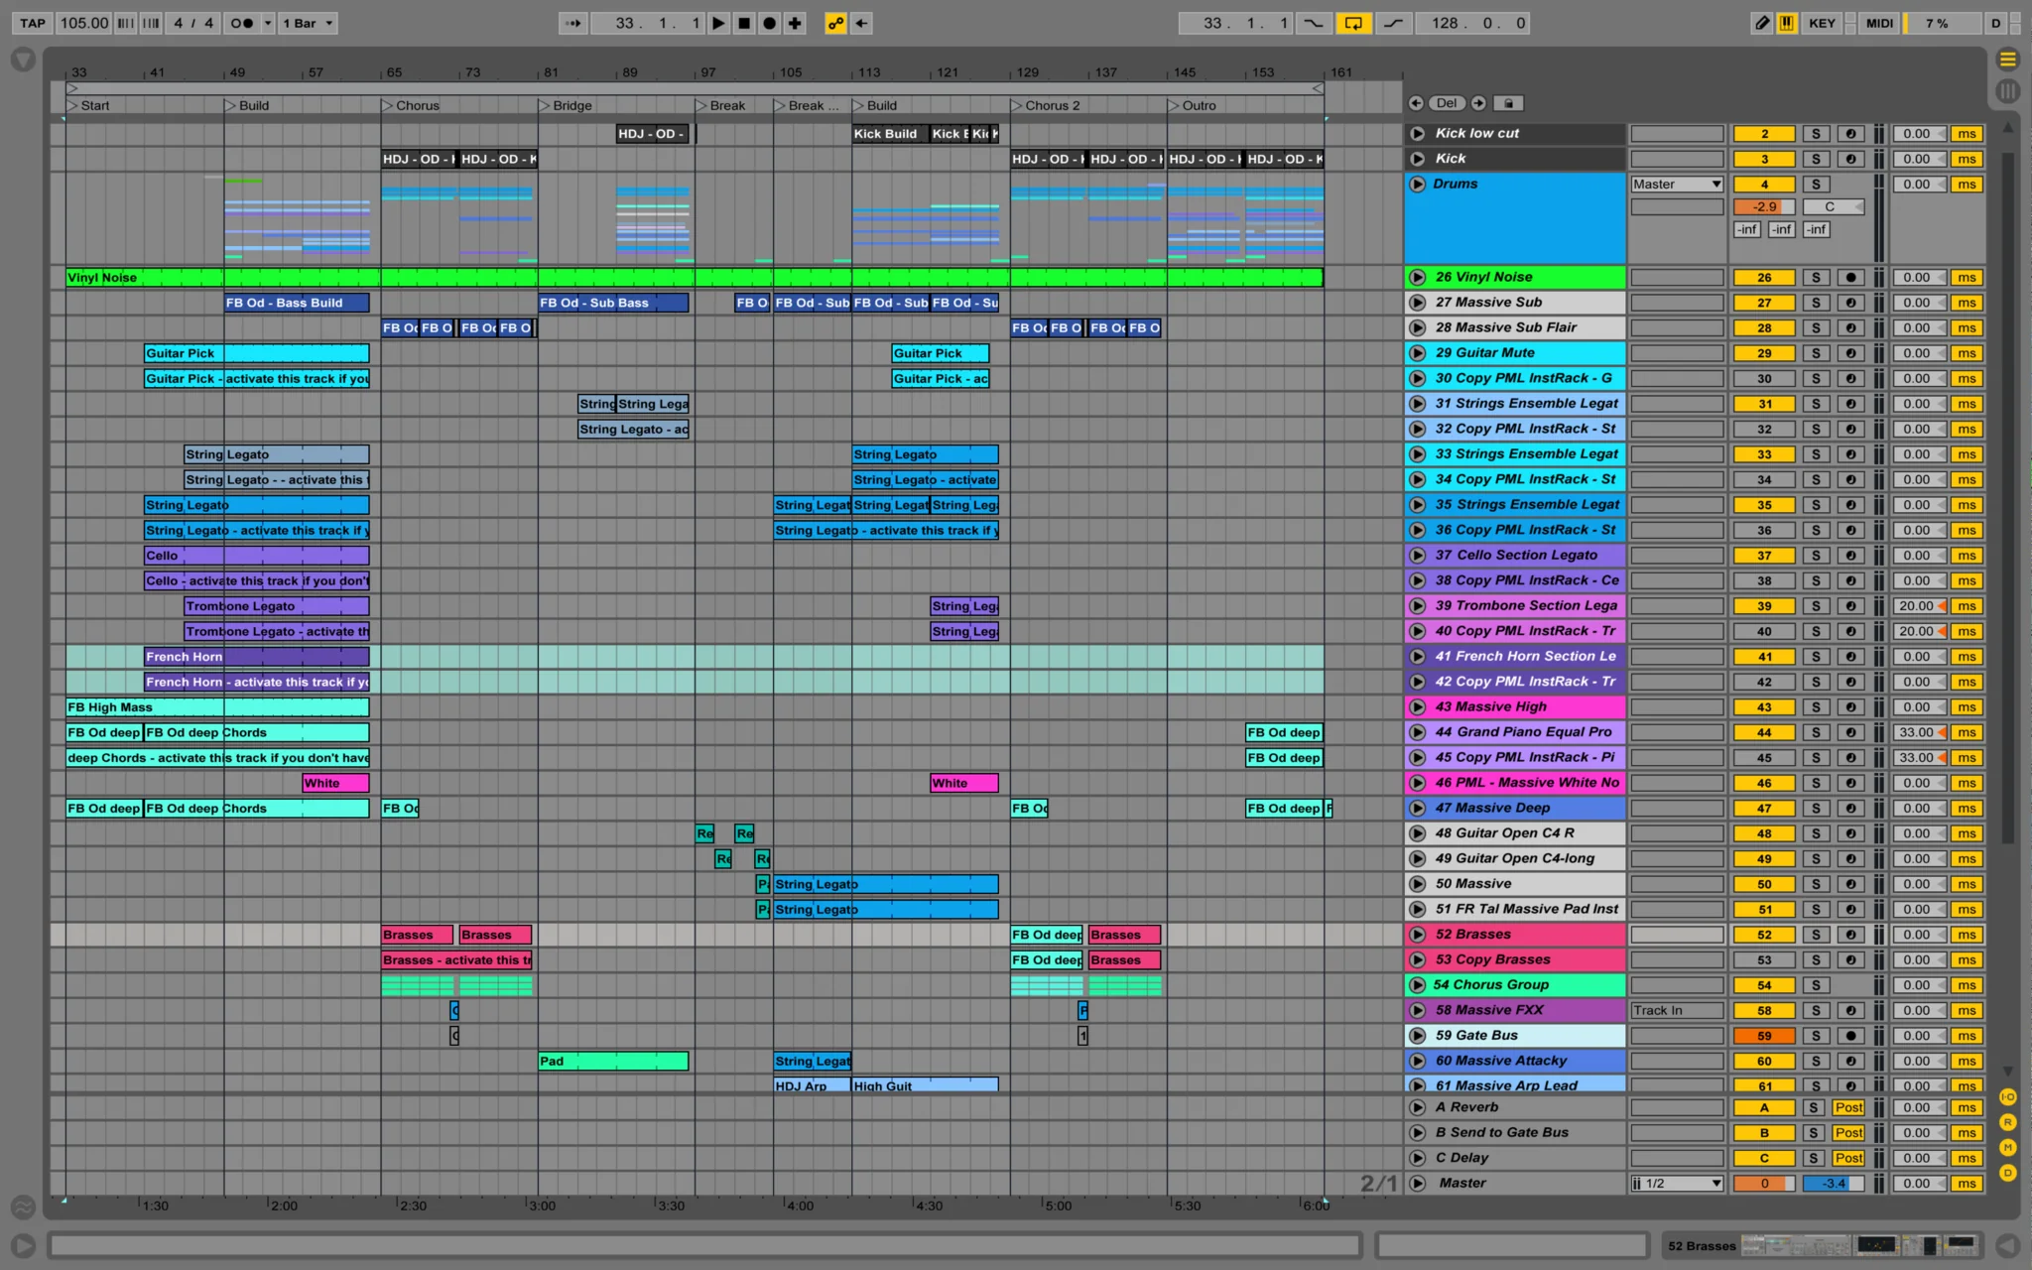The image size is (2032, 1270).
Task: Click the Next Locator arrow
Action: click(1478, 103)
